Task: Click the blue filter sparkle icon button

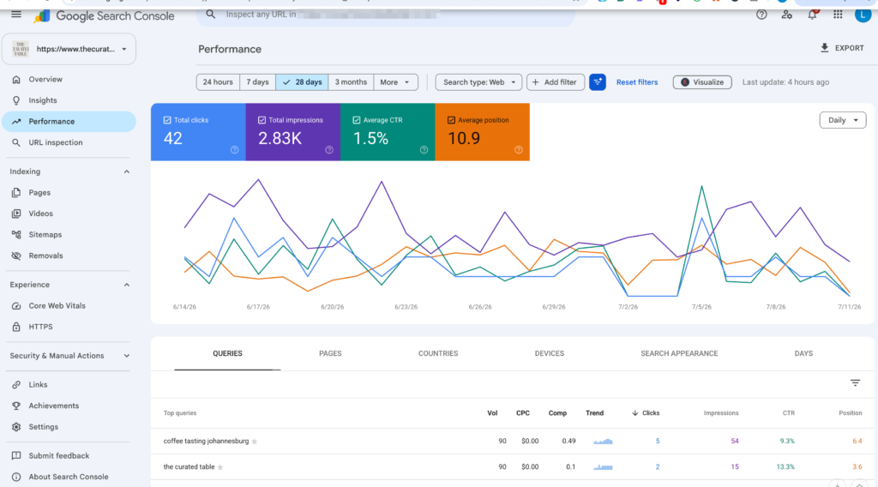Action: click(x=598, y=82)
